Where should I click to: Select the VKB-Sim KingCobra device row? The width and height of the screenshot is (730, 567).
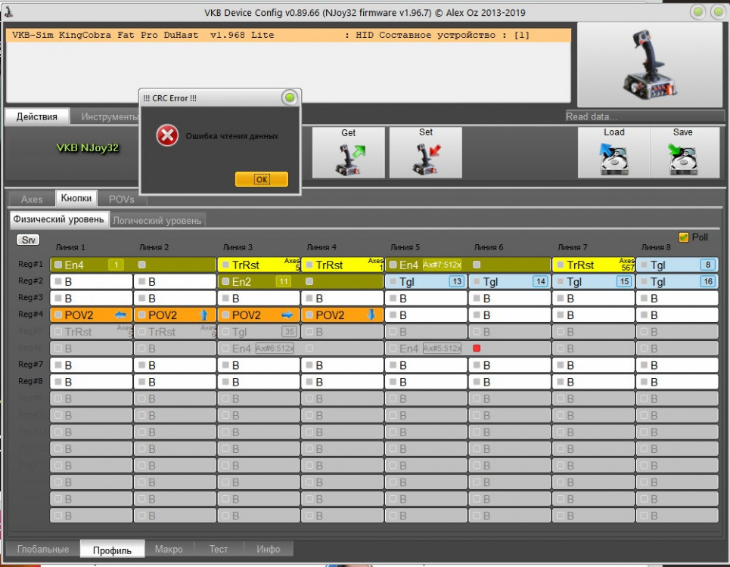coord(288,36)
